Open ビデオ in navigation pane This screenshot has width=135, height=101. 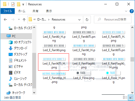(x=15, y=72)
